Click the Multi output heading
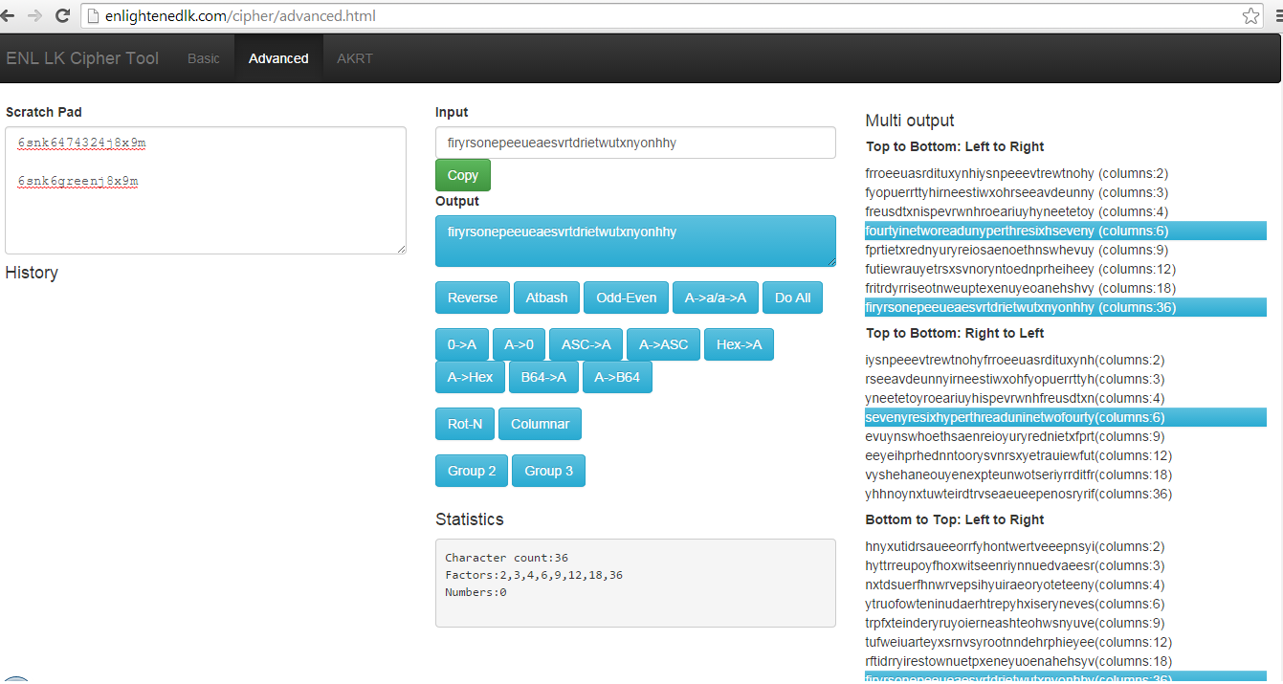 [x=910, y=121]
